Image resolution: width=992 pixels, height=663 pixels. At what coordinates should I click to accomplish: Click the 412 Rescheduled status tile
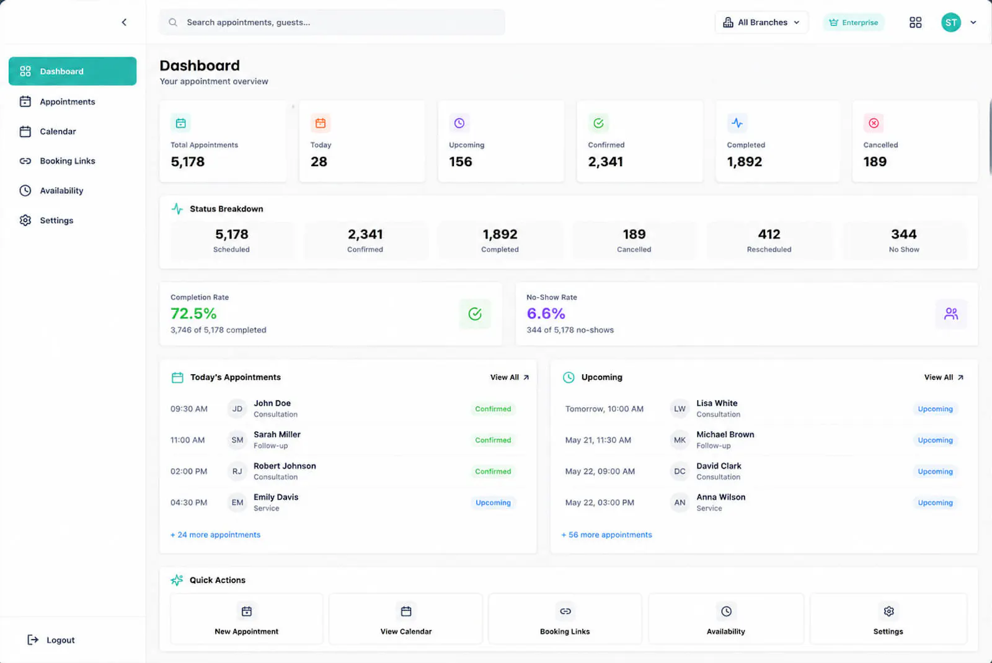coord(769,240)
